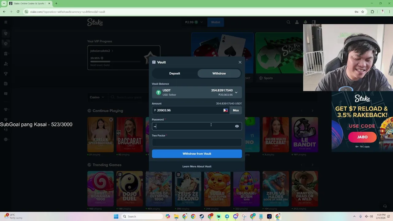This screenshot has height=221, width=393.
Task: Open the globe language icon in the left sidebar
Action: 6,139
